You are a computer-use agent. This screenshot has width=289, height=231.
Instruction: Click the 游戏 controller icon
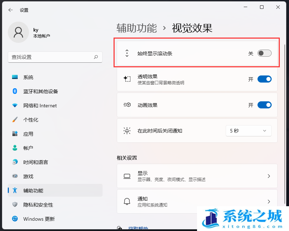(x=15, y=176)
